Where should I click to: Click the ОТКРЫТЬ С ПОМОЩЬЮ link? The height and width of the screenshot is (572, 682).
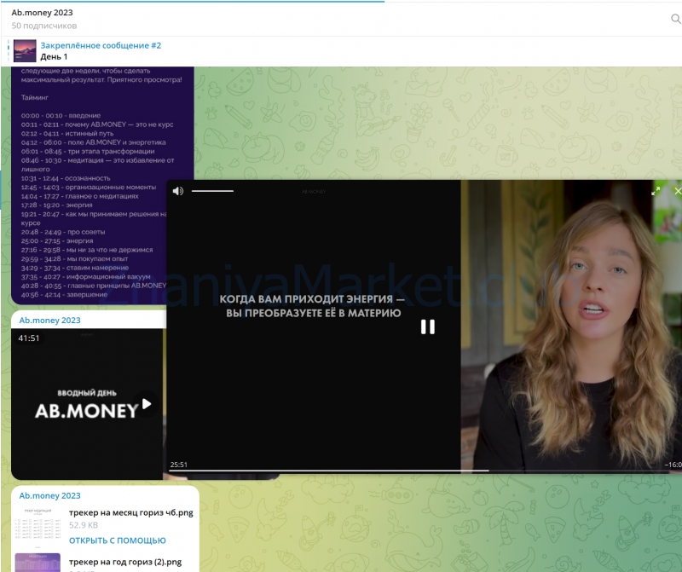click(117, 540)
